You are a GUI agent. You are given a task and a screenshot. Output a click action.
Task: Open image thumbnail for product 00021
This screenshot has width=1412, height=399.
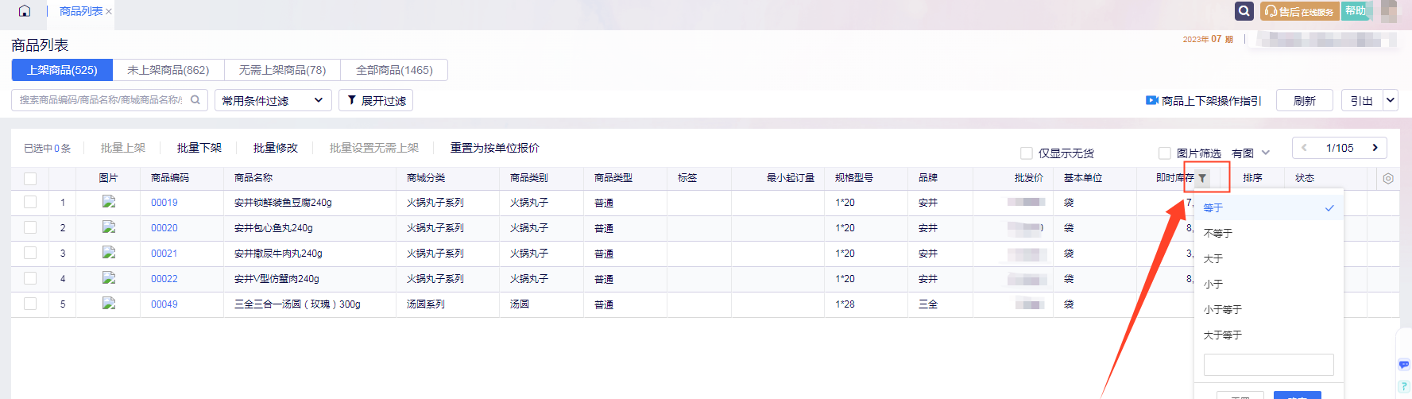[109, 253]
